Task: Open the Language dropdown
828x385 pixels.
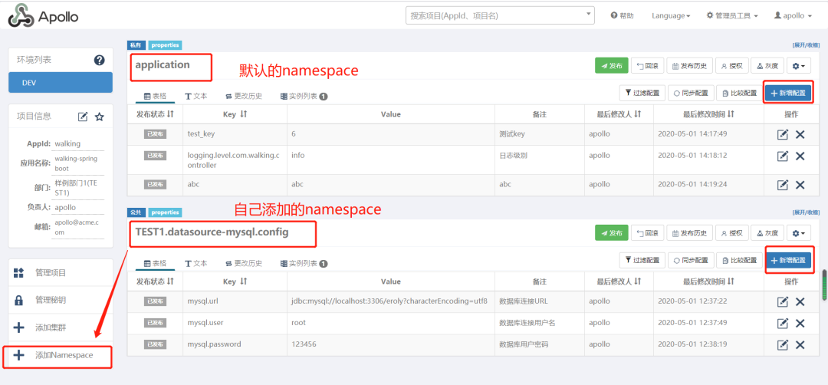Action: pos(671,16)
